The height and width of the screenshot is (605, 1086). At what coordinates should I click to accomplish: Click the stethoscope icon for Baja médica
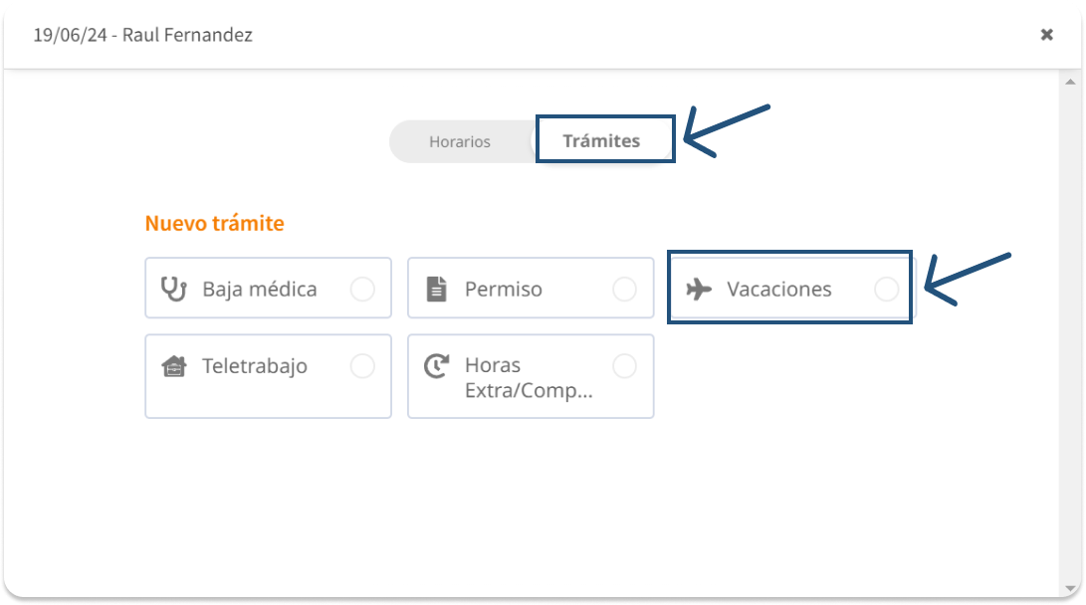174,289
